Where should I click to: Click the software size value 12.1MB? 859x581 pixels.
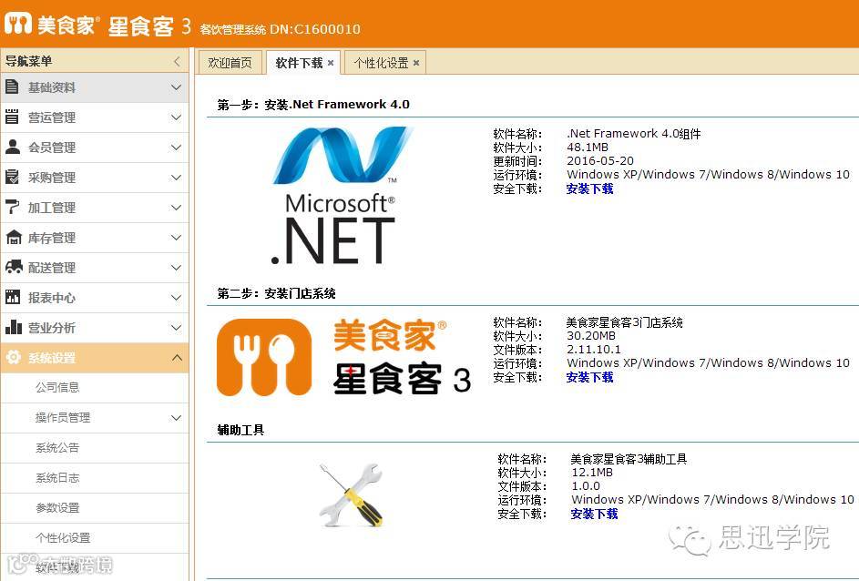click(592, 472)
